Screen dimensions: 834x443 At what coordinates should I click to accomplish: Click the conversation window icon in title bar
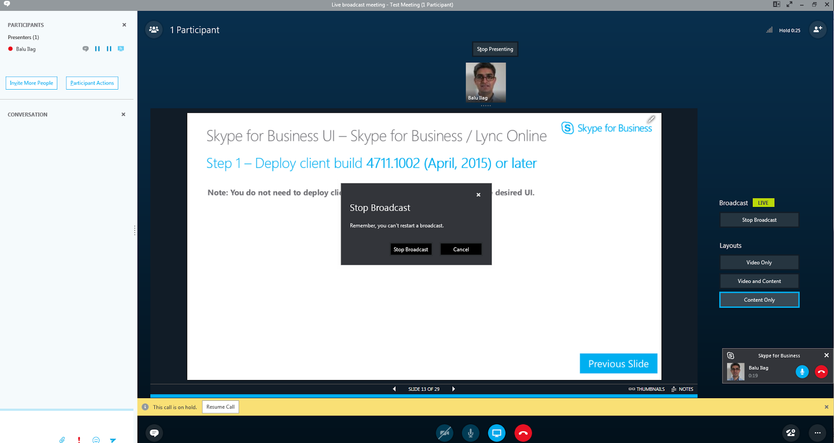coord(7,4)
